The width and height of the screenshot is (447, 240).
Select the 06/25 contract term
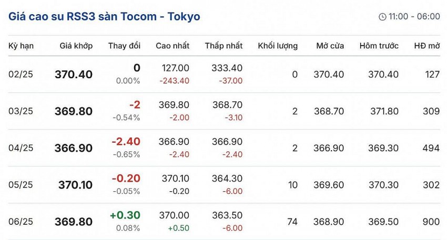pos(21,222)
